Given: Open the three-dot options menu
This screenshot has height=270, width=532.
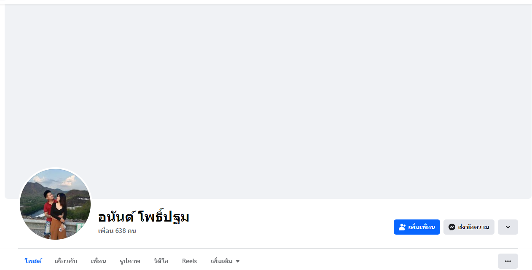Looking at the screenshot, I should pyautogui.click(x=508, y=261).
